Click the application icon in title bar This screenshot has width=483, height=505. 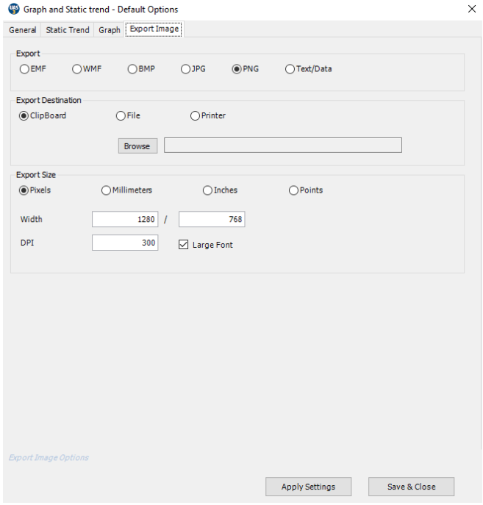coord(12,10)
